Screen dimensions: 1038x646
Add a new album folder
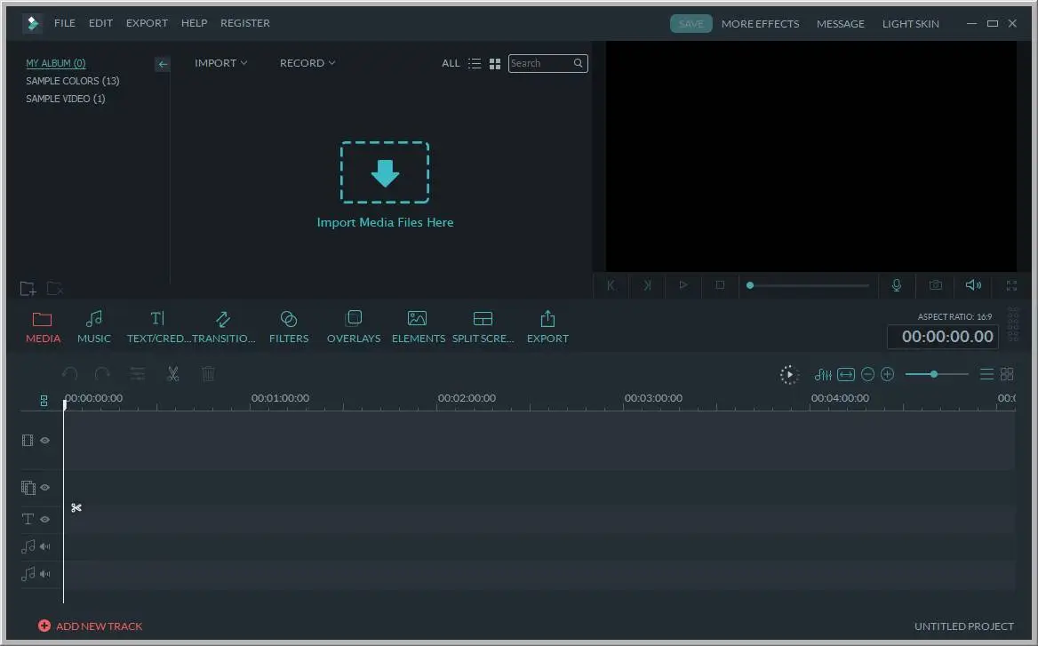(x=28, y=289)
